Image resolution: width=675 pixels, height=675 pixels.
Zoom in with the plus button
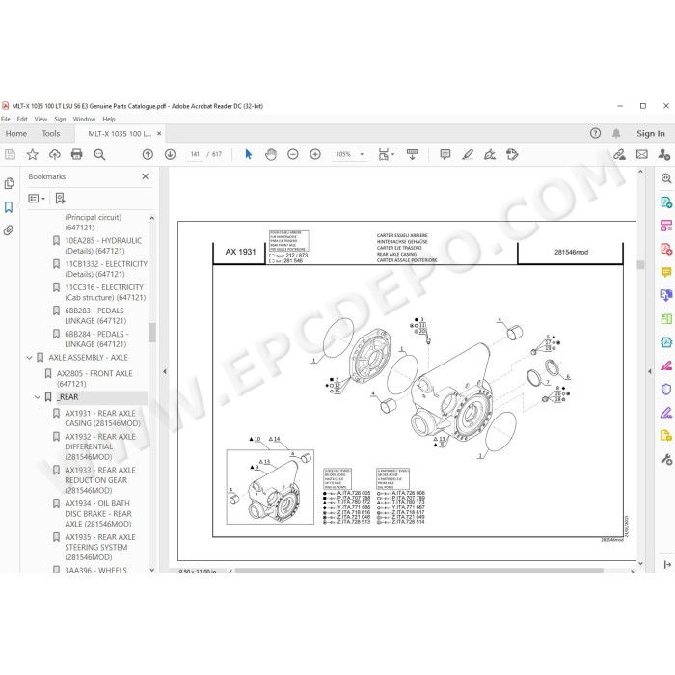pos(315,154)
